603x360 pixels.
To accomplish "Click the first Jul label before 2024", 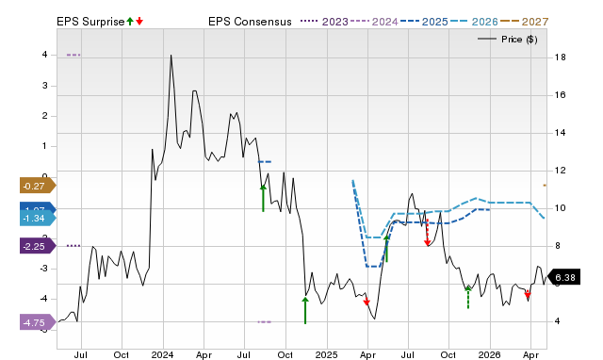I will pos(81,354).
